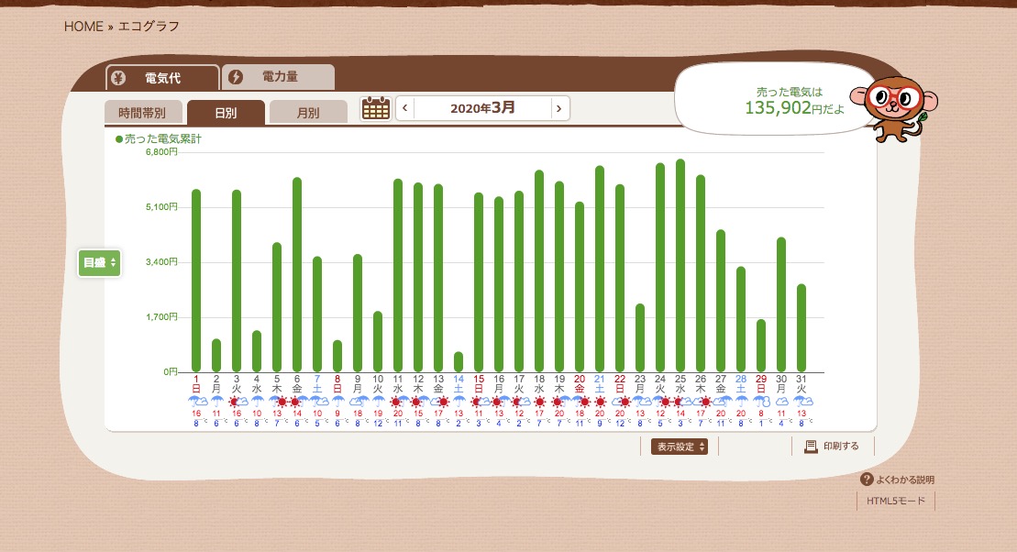Click date label 20 金 on axis
This screenshot has width=1017, height=552.
580,383
